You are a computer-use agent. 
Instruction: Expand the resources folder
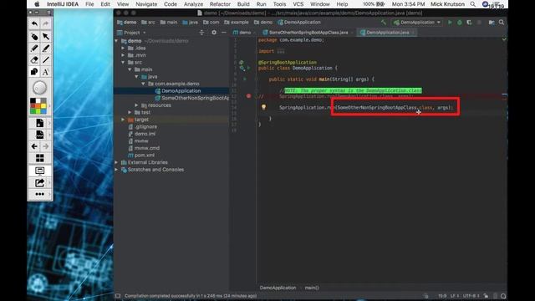click(x=136, y=105)
